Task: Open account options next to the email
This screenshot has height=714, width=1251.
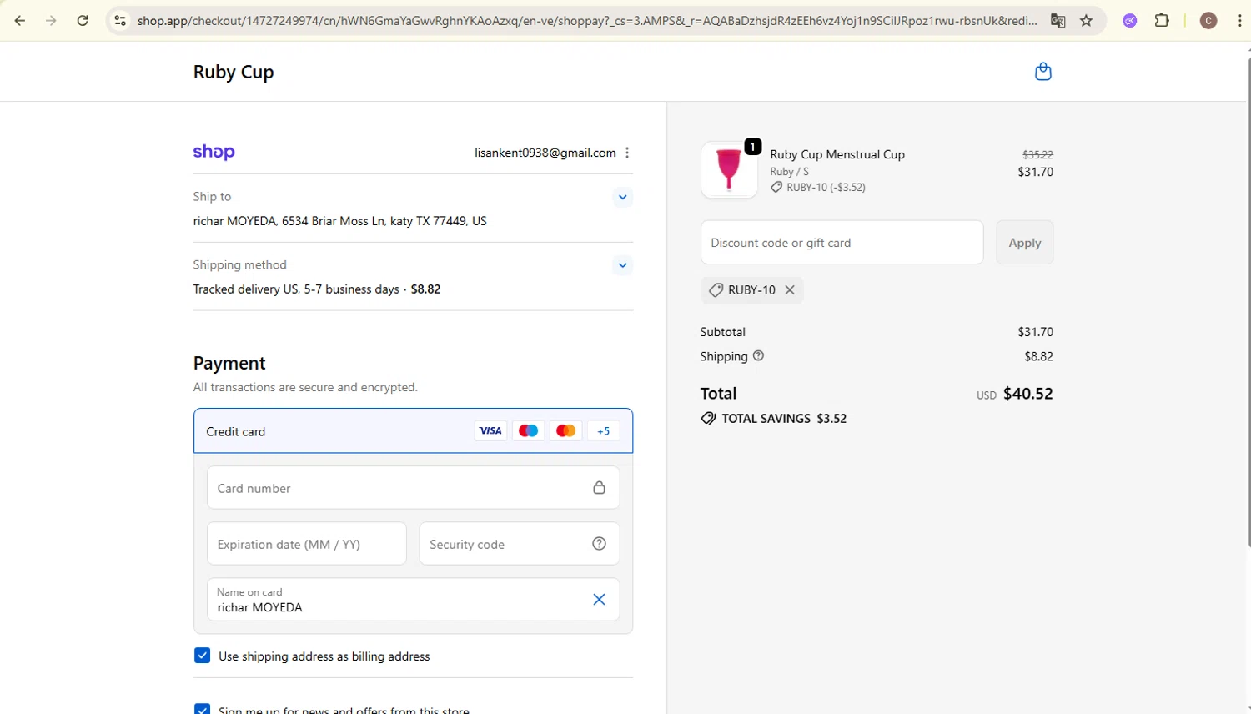Action: (627, 153)
